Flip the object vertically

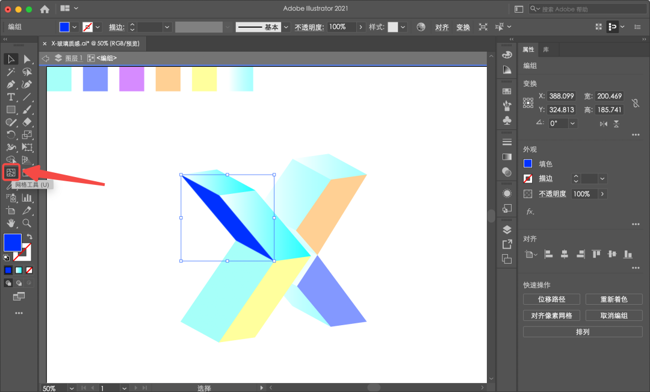coord(616,123)
